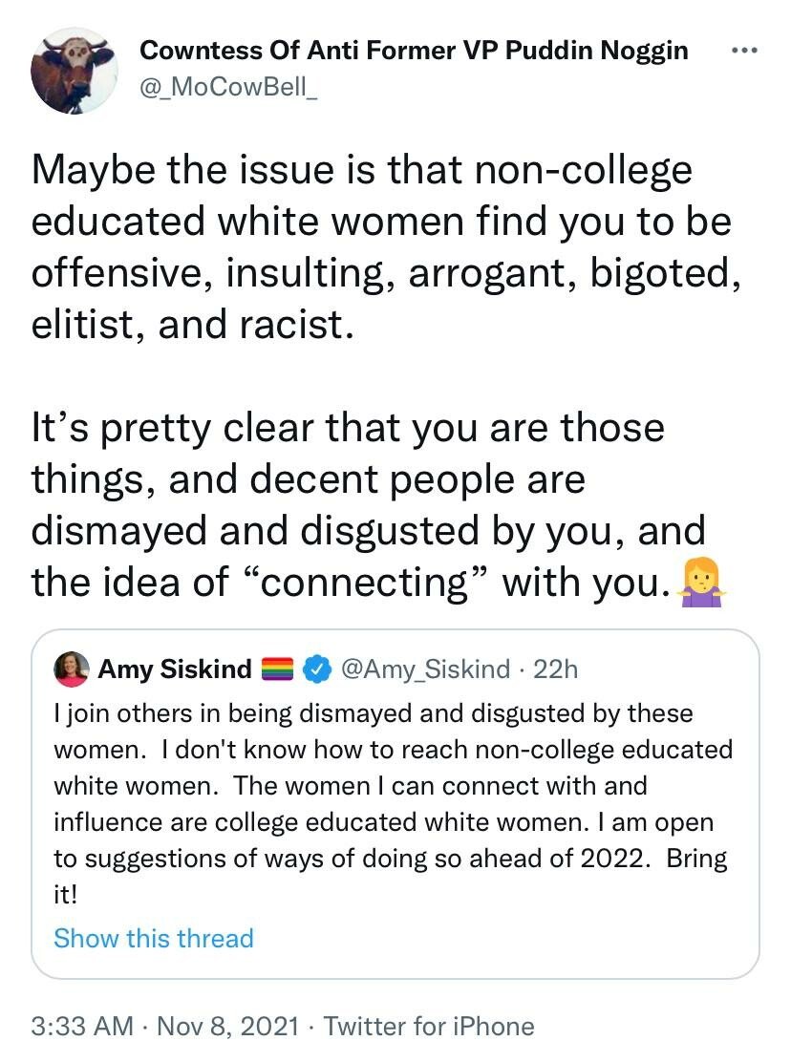Open Cowntess Of Anti Former VP profile name
Viewport: 791px width, 1062px height.
point(414,51)
